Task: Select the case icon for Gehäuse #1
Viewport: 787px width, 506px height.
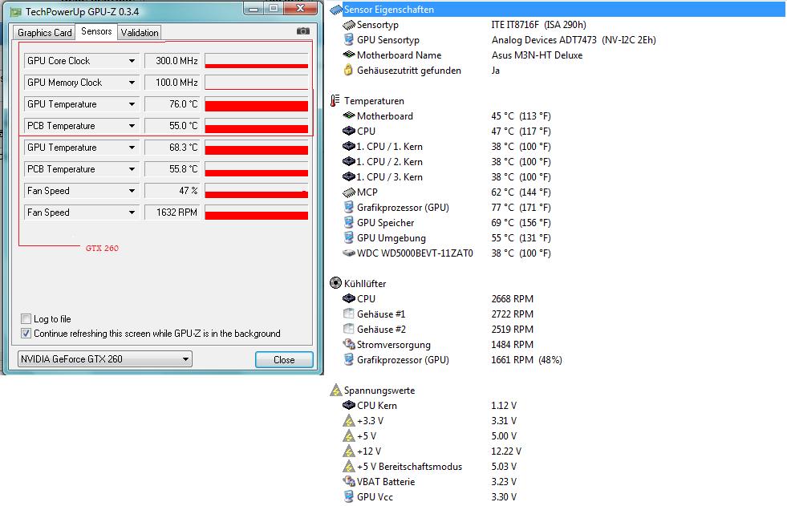Action: 349,314
